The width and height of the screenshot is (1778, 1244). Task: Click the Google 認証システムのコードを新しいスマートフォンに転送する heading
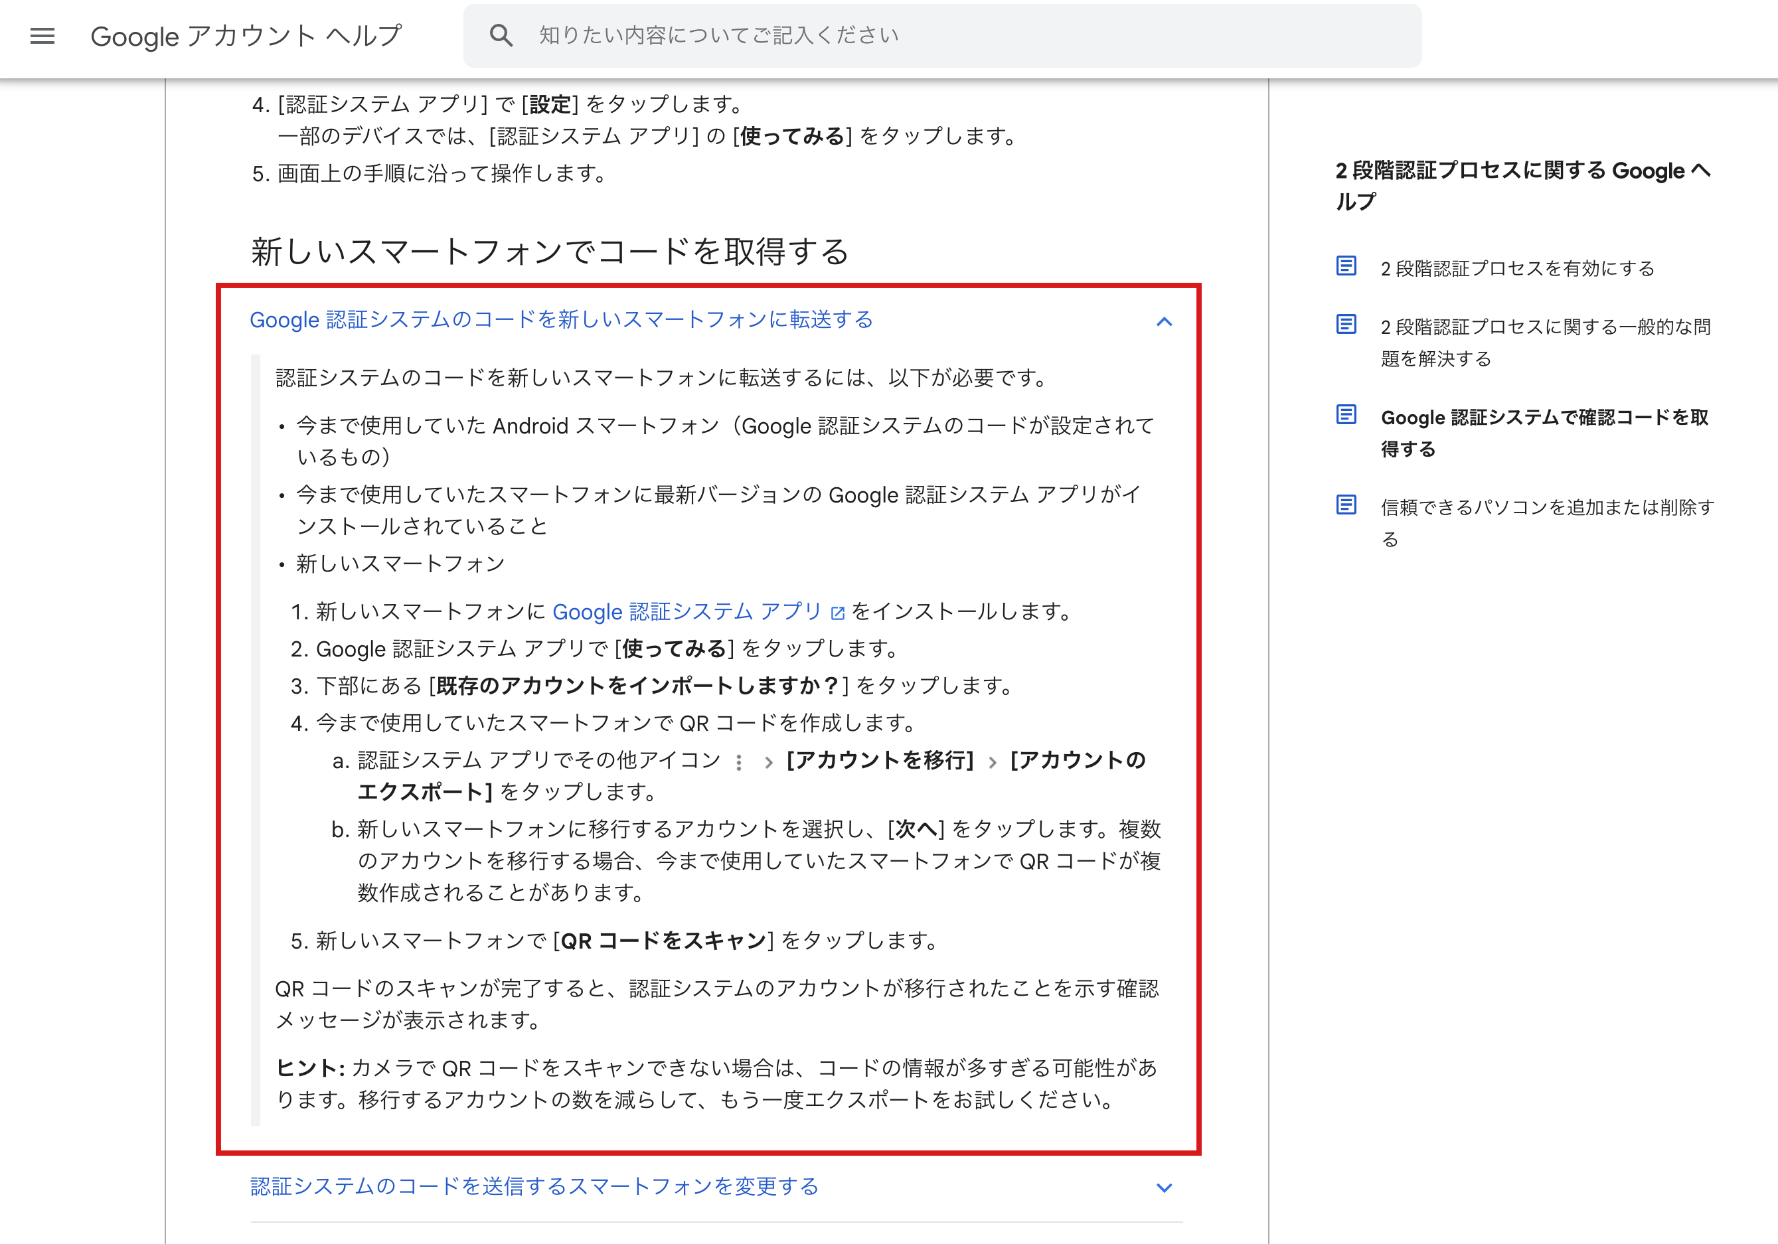tap(562, 320)
